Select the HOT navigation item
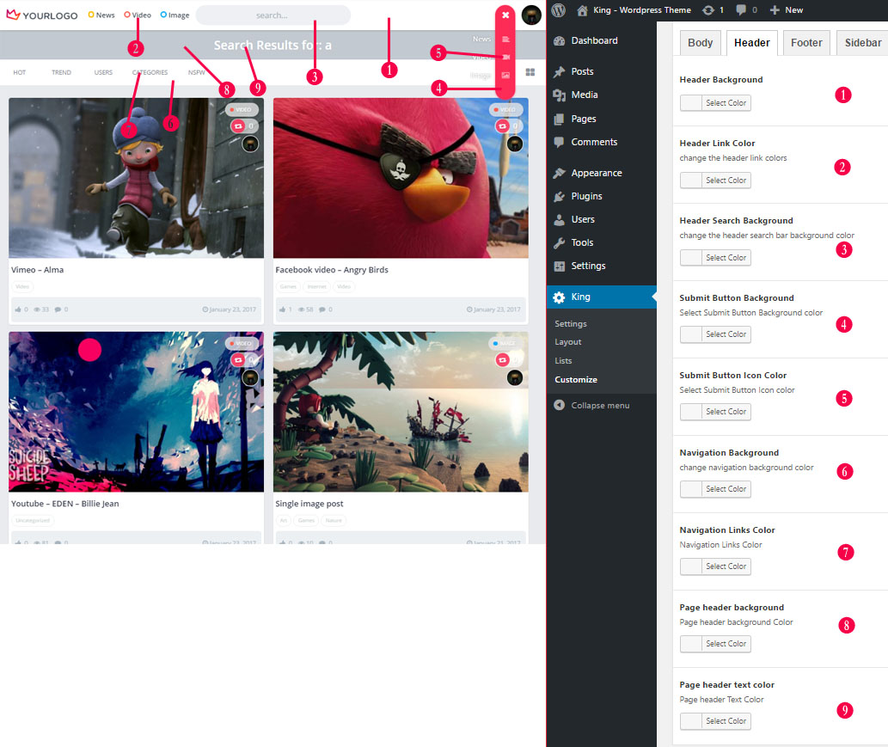Viewport: 888px width, 747px height. 19,72
